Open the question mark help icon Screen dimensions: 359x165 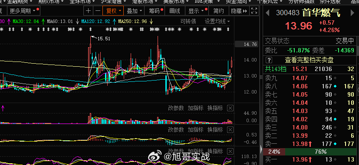[x=269, y=60]
